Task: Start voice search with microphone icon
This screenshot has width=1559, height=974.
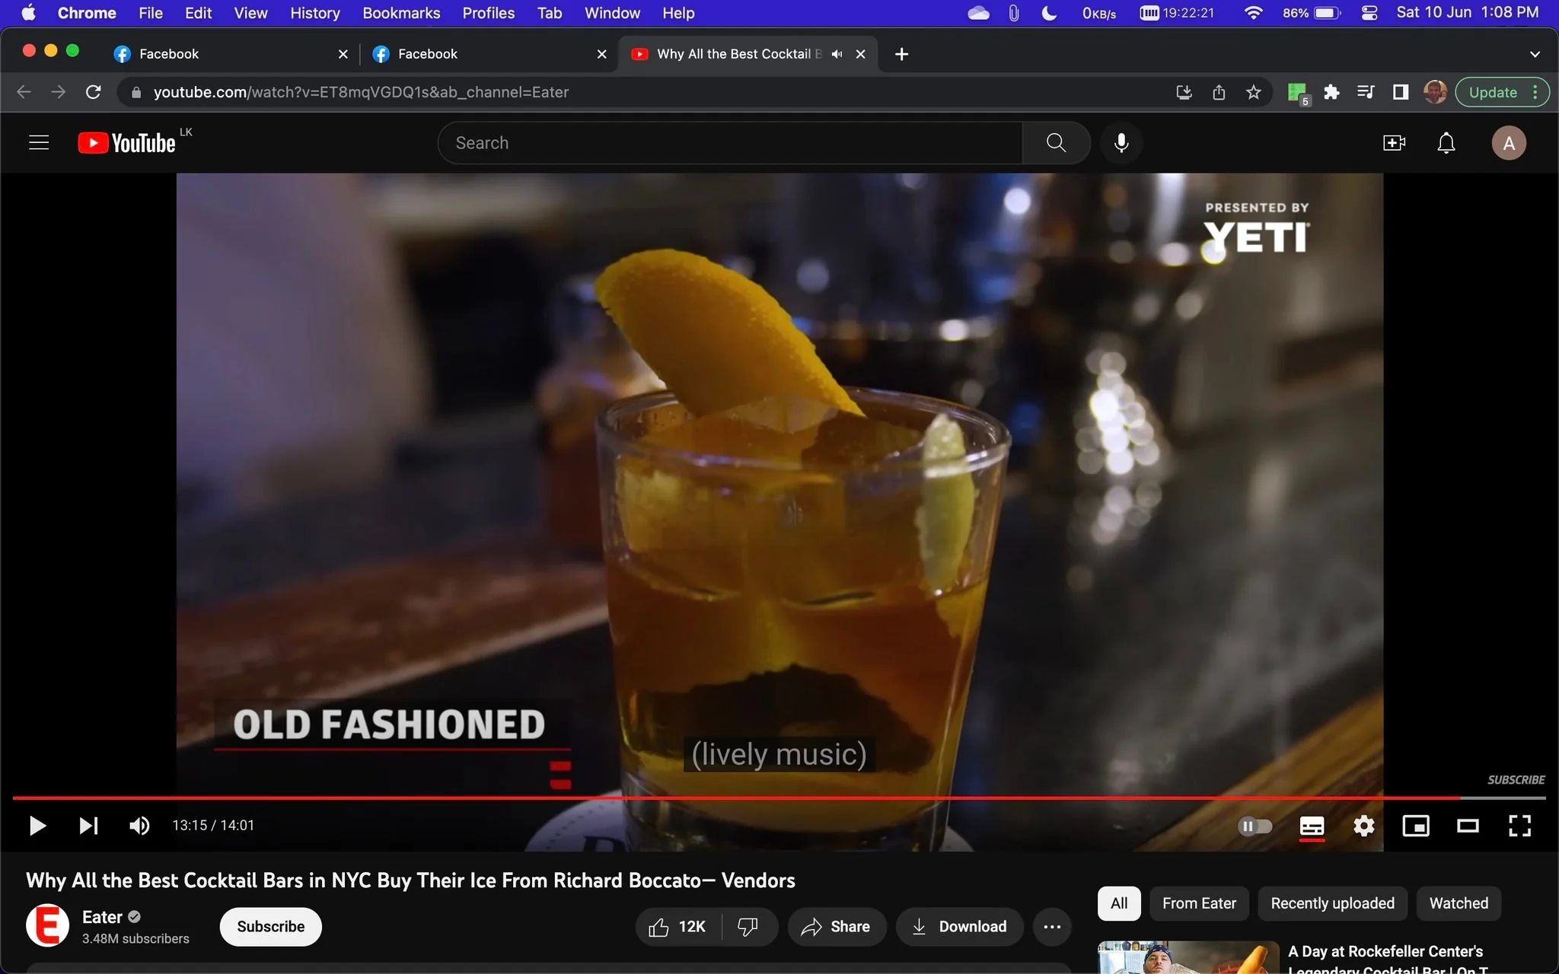Action: (x=1121, y=143)
